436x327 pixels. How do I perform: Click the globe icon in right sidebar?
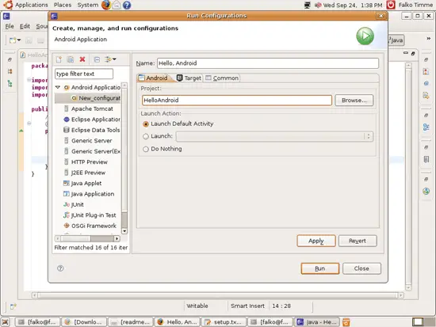pos(426,191)
